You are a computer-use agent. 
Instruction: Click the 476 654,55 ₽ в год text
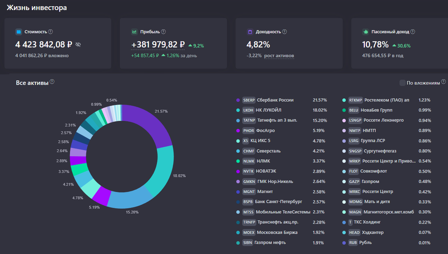pos(383,56)
